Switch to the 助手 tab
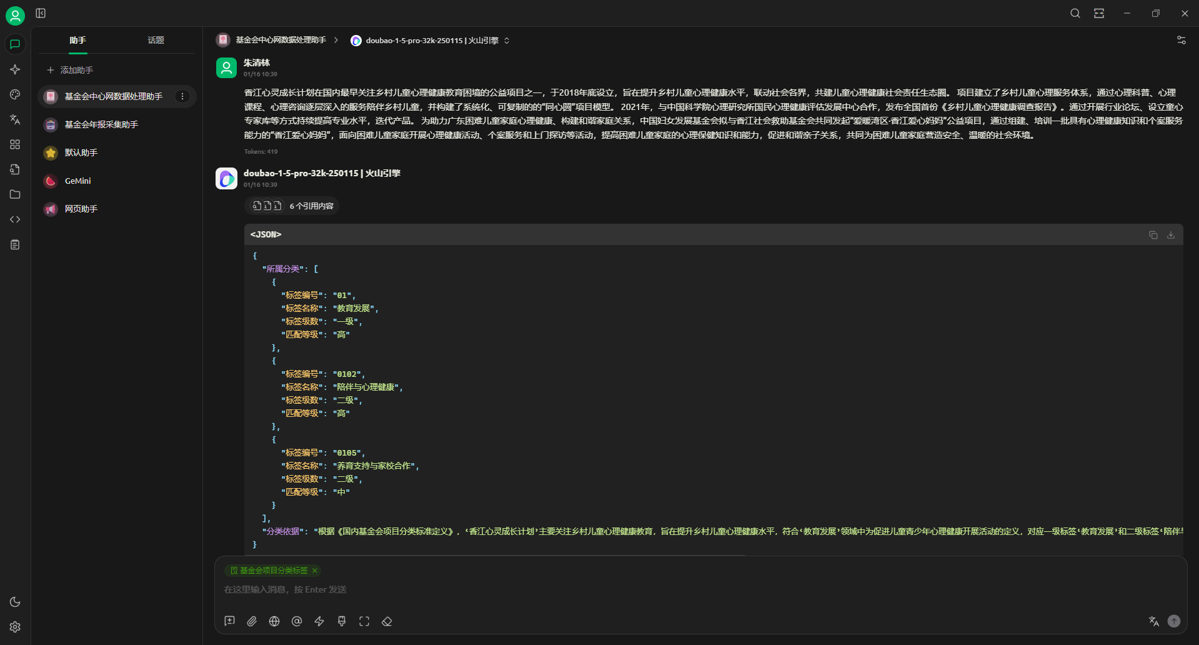 [x=77, y=41]
